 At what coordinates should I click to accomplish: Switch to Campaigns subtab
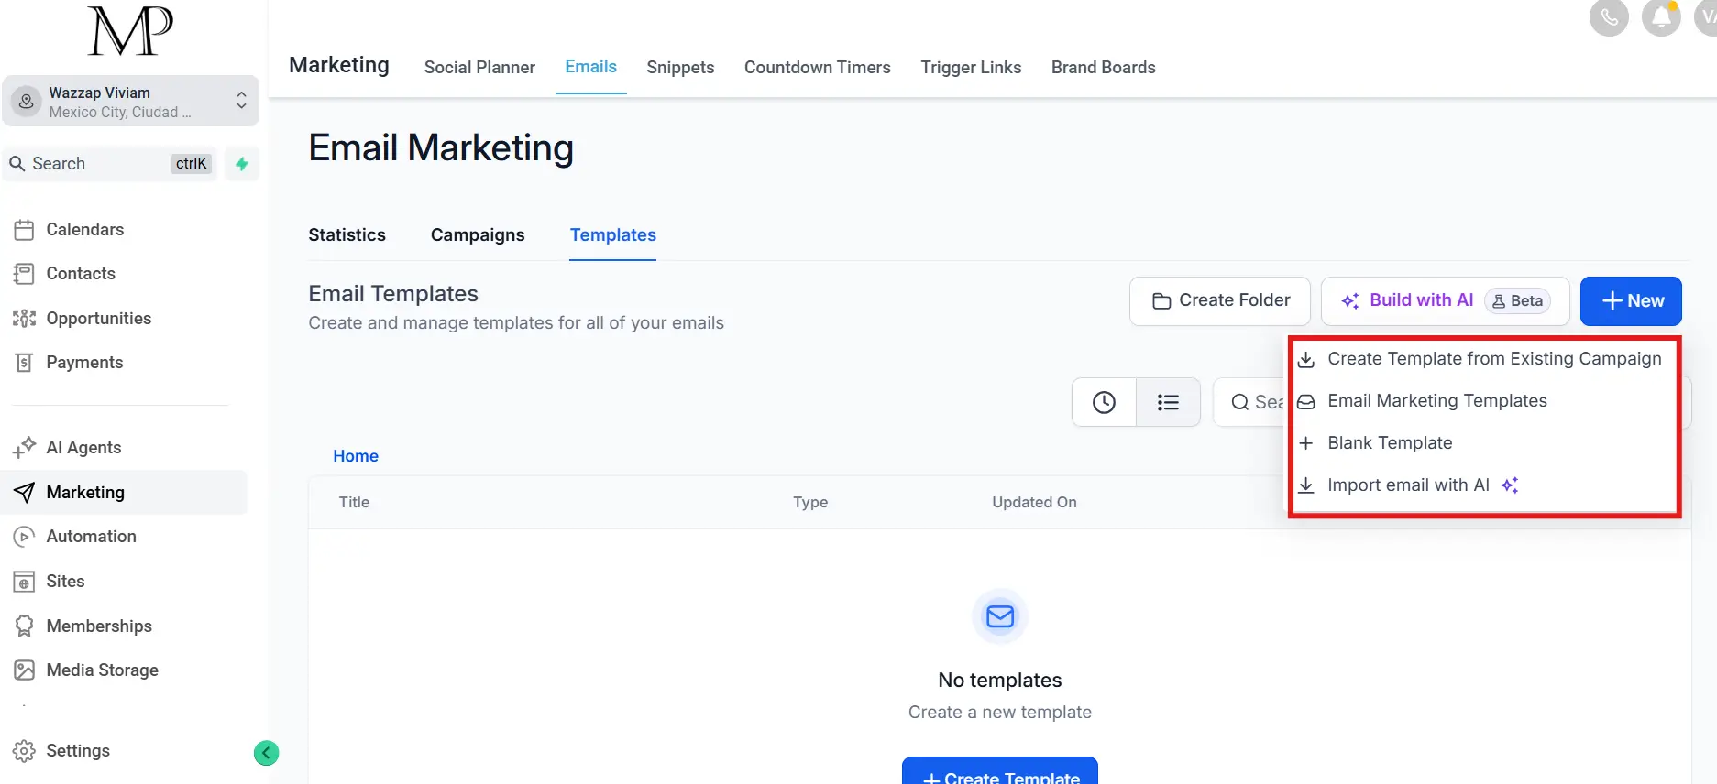pos(478,234)
